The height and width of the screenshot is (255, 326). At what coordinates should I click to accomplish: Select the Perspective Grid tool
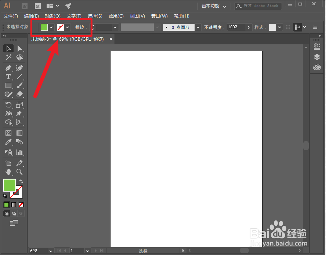(19, 122)
